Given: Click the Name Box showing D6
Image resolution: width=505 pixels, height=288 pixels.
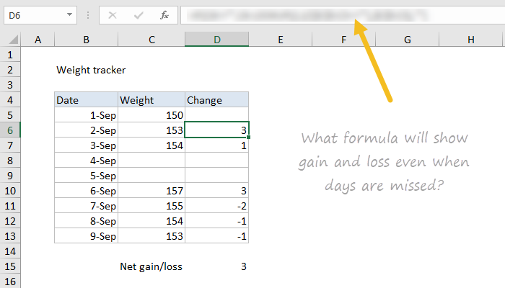Looking at the screenshot, I should click(x=32, y=14).
